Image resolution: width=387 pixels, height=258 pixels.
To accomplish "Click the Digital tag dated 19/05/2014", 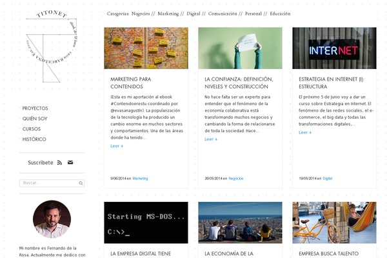I will 328,178.
